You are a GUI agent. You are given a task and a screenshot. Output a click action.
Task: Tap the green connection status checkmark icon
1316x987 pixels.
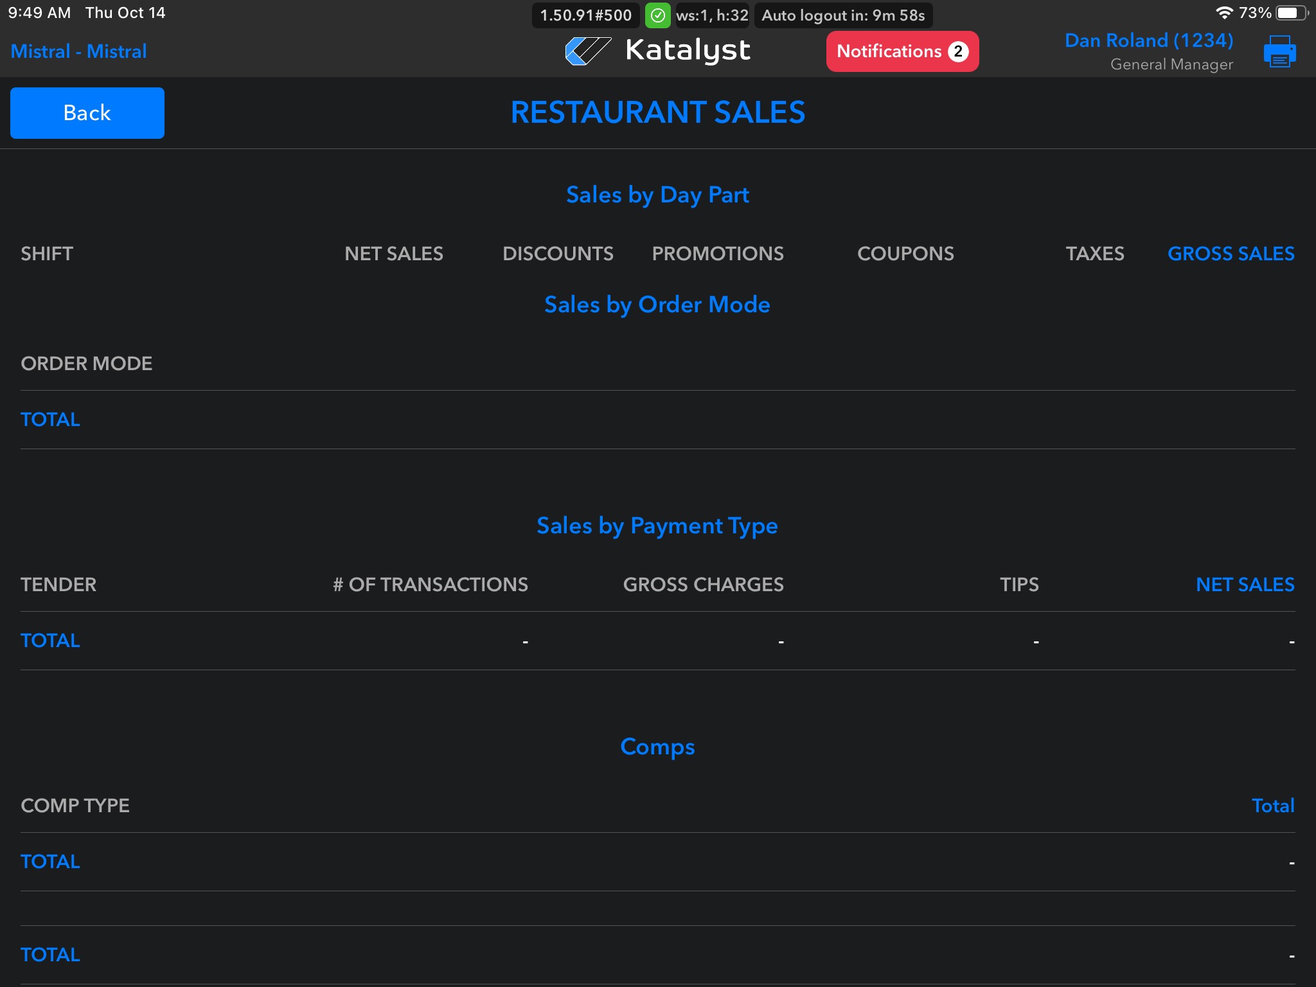coord(657,15)
